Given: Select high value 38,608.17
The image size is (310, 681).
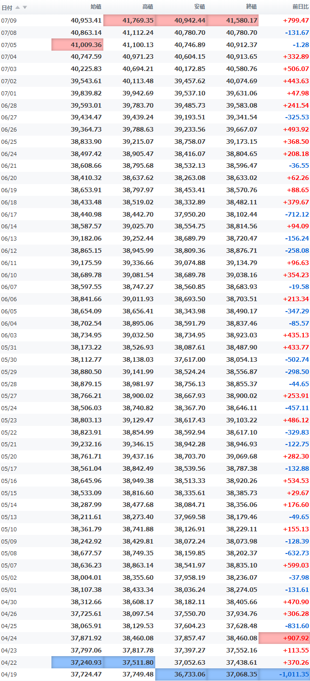Looking at the screenshot, I should [x=138, y=602].
